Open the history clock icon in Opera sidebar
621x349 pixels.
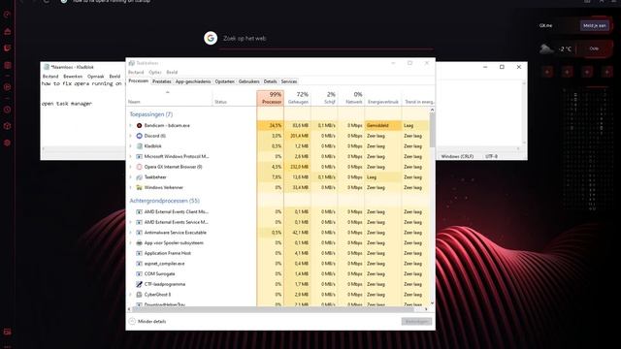pyautogui.click(x=7, y=110)
